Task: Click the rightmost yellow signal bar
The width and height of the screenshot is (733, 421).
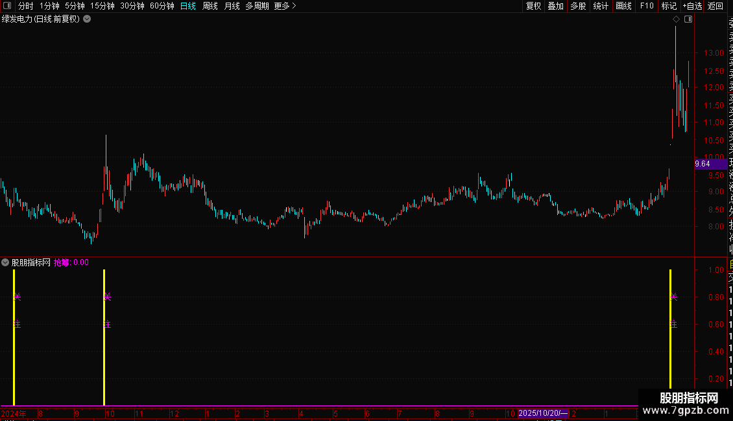Action: 670,329
